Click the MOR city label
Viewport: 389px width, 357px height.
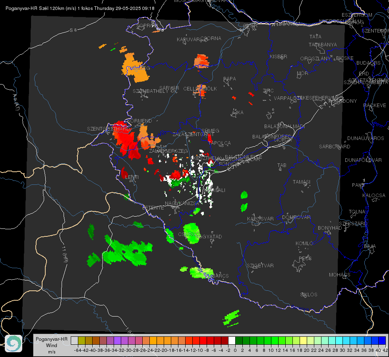tap(303, 73)
